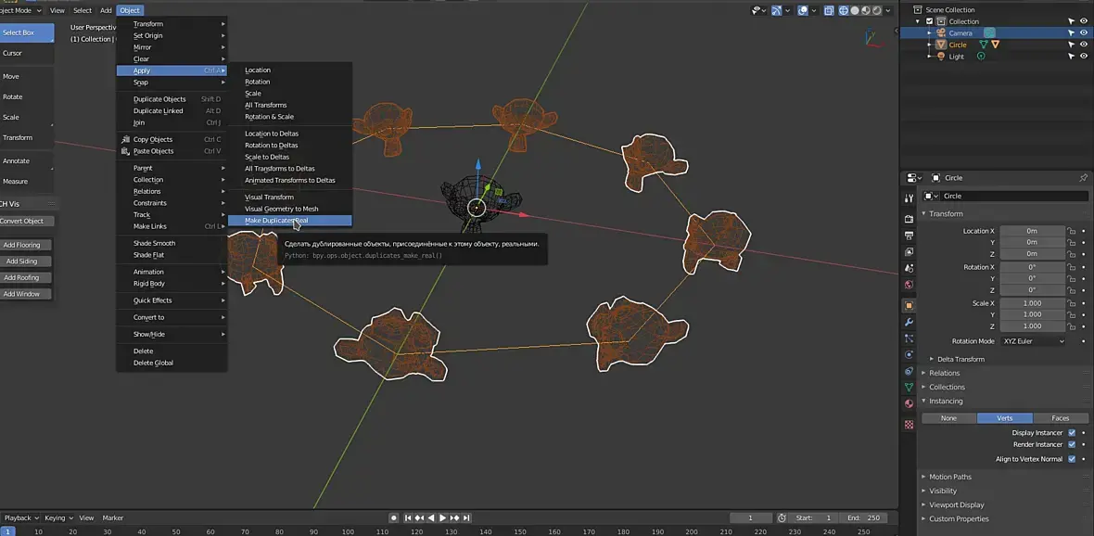Open the World properties tab icon
Screen dimensions: 1094x536
(x=909, y=285)
